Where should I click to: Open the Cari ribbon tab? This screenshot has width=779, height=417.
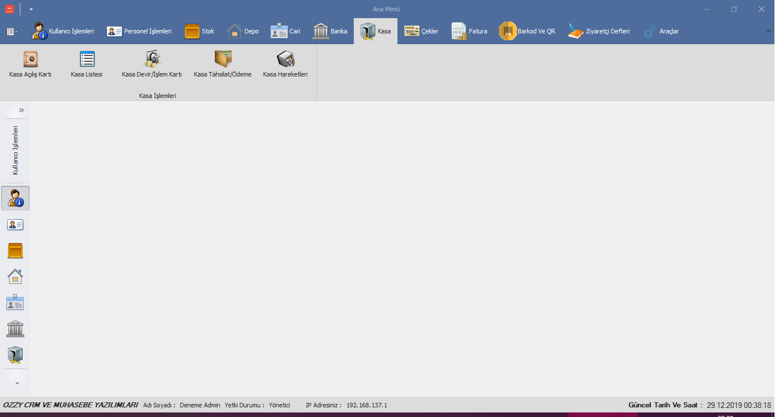coord(286,31)
